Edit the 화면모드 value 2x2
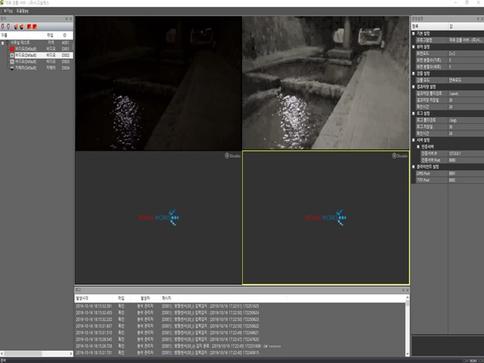Viewport: 484px width, 363px height. point(466,53)
